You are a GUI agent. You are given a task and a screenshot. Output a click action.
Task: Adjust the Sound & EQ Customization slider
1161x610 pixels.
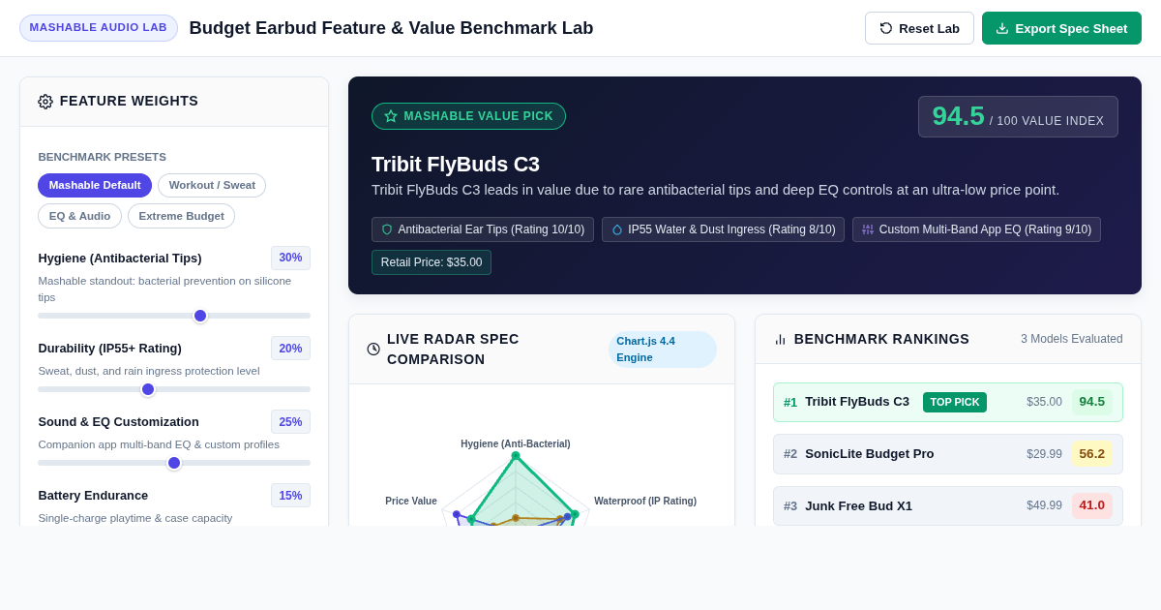pos(174,463)
